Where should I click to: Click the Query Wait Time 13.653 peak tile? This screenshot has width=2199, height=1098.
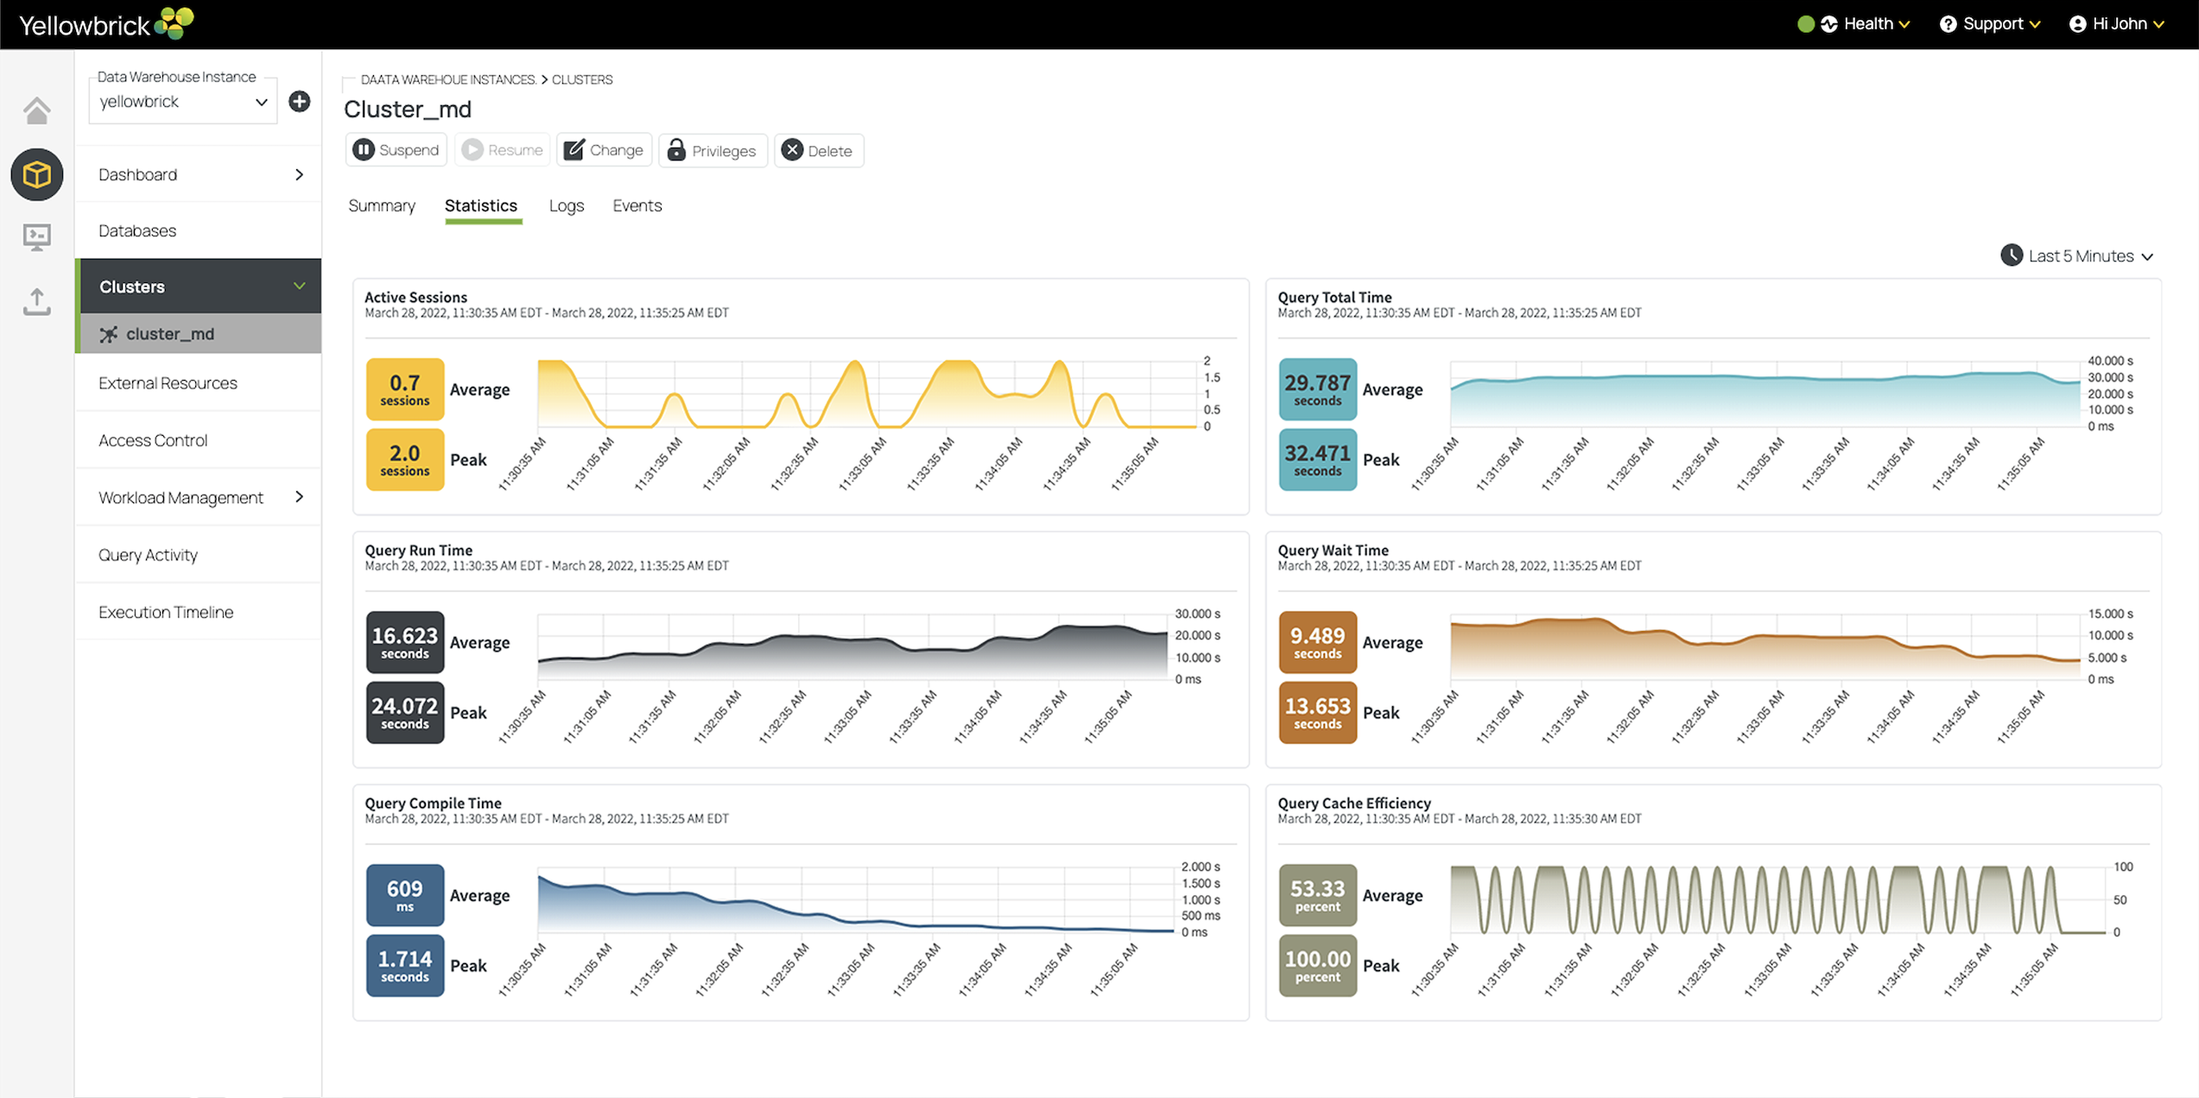pos(1318,713)
